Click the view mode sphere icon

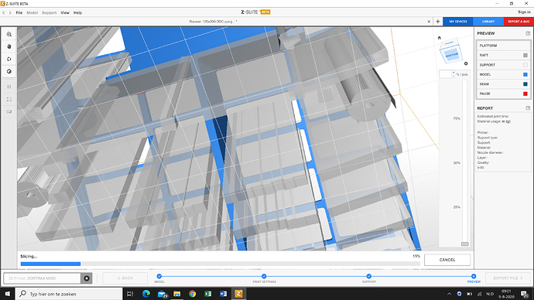pyautogui.click(x=9, y=71)
